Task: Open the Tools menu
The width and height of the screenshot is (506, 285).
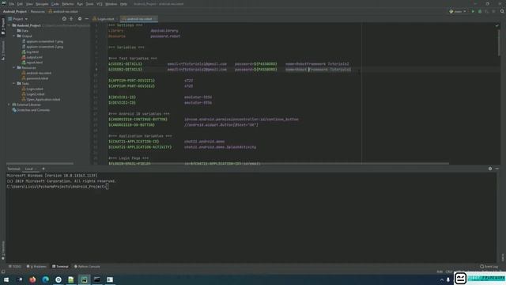Action: 89,4
